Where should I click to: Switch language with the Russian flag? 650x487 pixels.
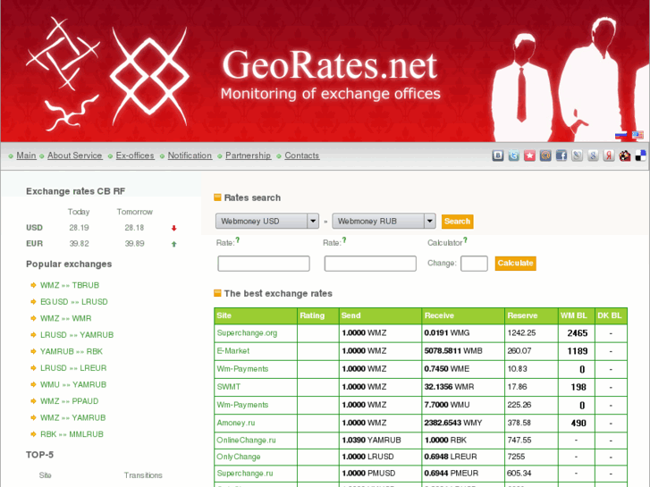[620, 135]
